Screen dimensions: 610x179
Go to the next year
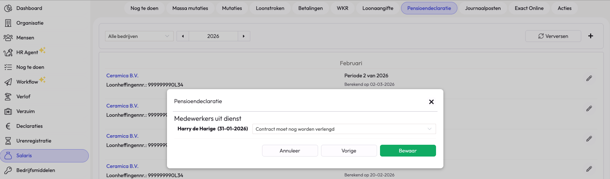pos(244,36)
